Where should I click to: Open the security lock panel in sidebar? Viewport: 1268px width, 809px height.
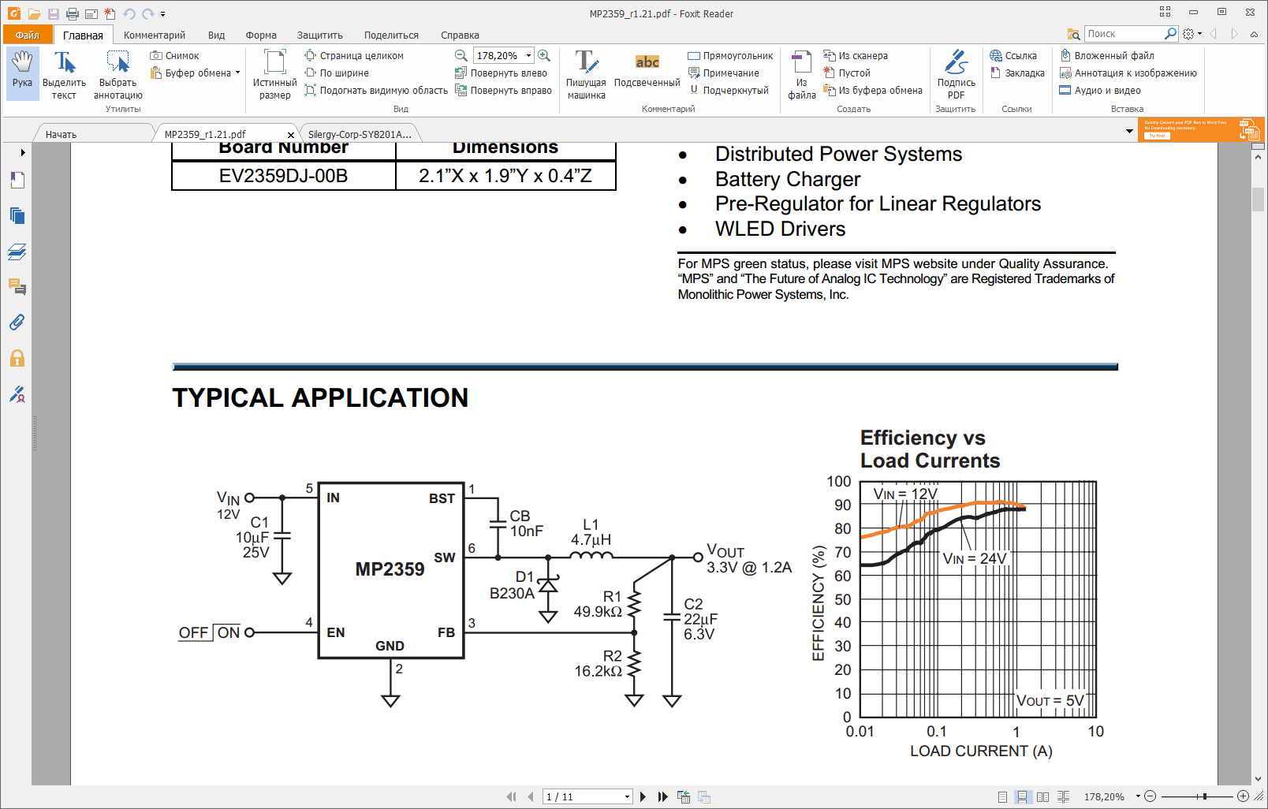[x=17, y=359]
